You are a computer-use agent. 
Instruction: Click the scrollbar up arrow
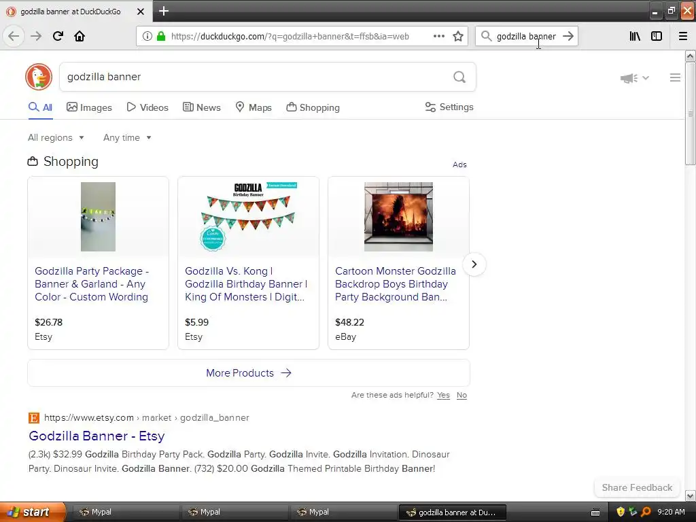691,56
